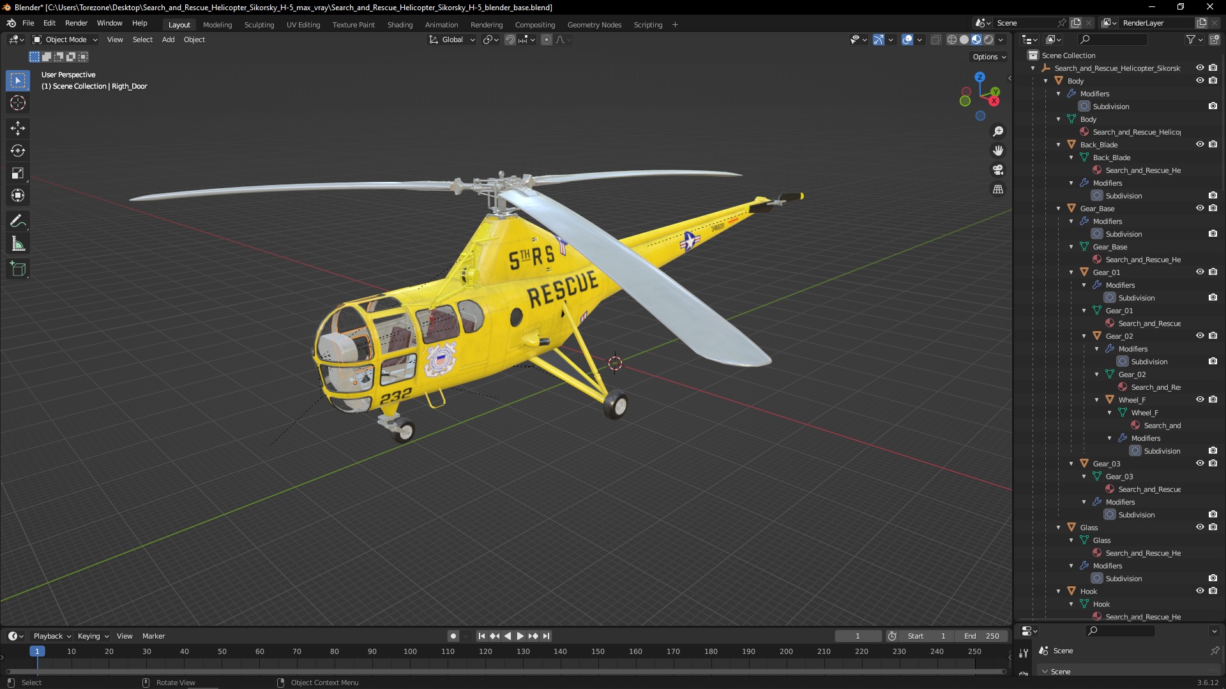Jump to timeline end
This screenshot has width=1226, height=689.
tap(546, 636)
